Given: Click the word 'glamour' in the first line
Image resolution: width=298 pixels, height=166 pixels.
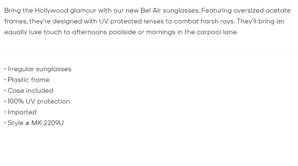Looking at the screenshot, I should (x=82, y=10).
